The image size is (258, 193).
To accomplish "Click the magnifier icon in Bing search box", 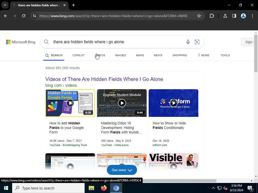I will (46, 42).
